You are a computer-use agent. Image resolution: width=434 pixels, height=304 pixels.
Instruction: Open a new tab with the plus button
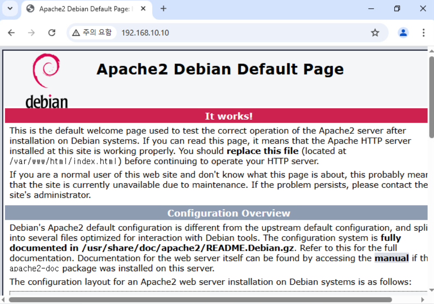[x=164, y=9]
